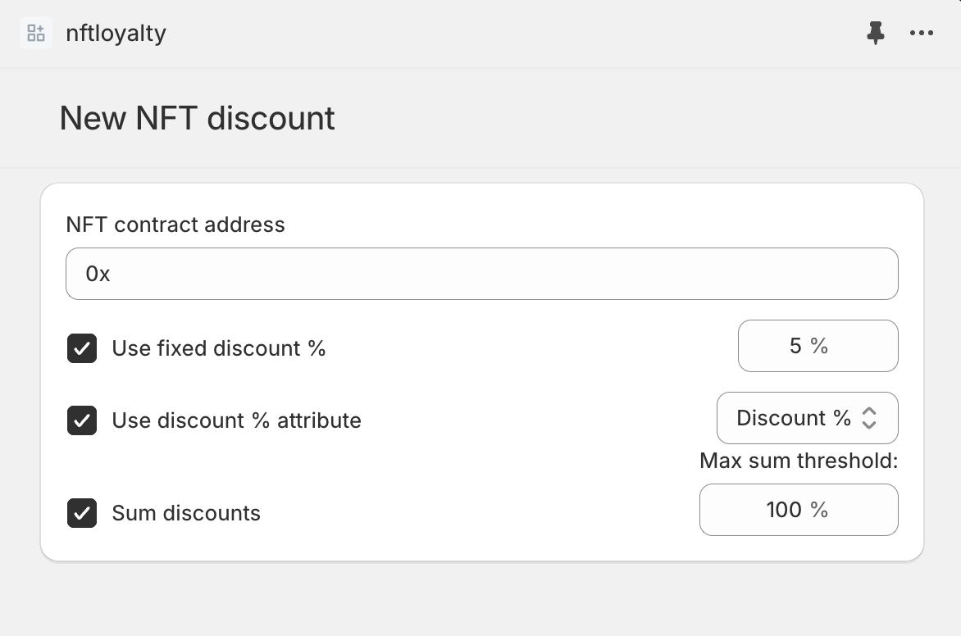Click the % suffix in fixed discount field
The width and height of the screenshot is (961, 636).
pos(819,346)
